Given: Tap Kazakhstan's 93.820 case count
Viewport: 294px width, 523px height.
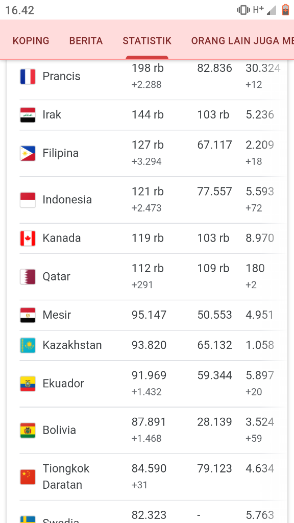Looking at the screenshot, I should tap(149, 345).
